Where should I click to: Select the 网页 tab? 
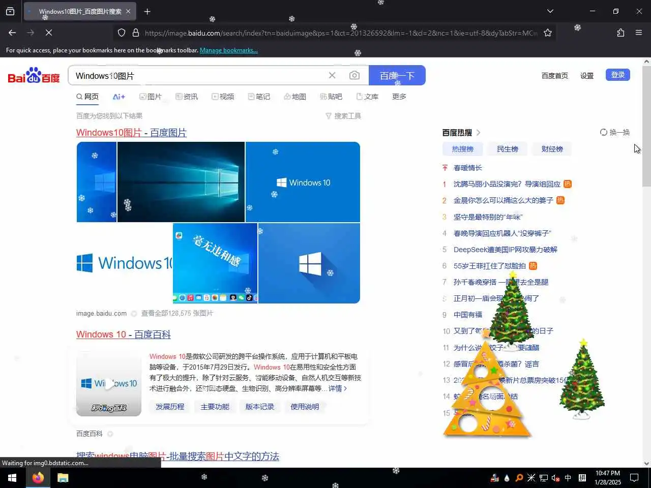[x=87, y=97]
